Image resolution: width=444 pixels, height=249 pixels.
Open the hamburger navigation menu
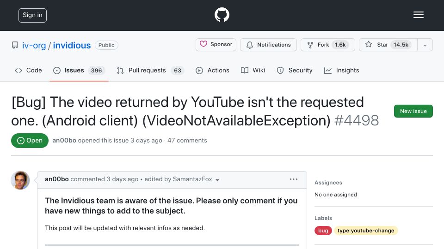[x=418, y=15]
